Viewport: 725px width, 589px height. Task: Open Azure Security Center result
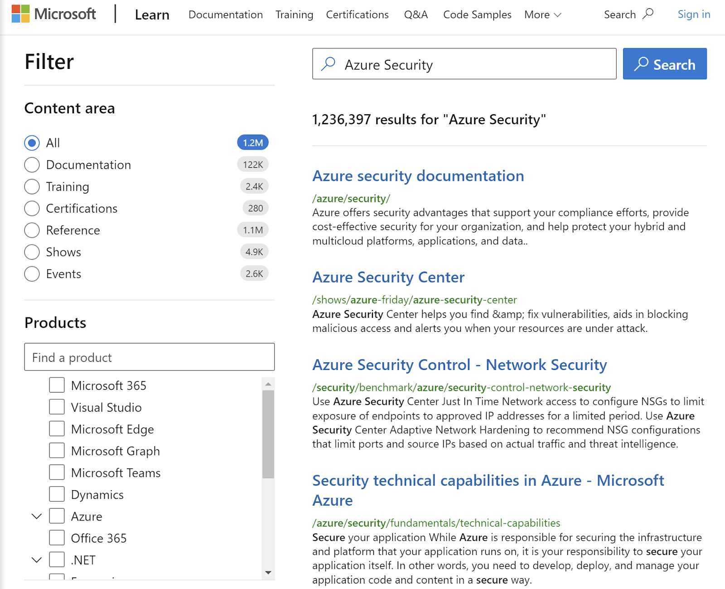click(x=388, y=277)
